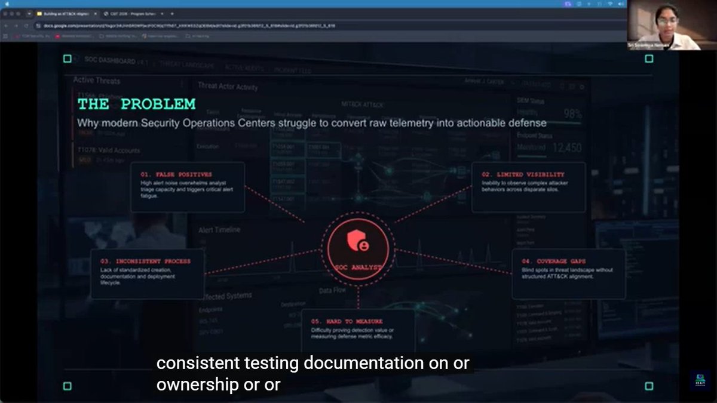
Task: Select the '01. False Positives' card
Action: 188,187
